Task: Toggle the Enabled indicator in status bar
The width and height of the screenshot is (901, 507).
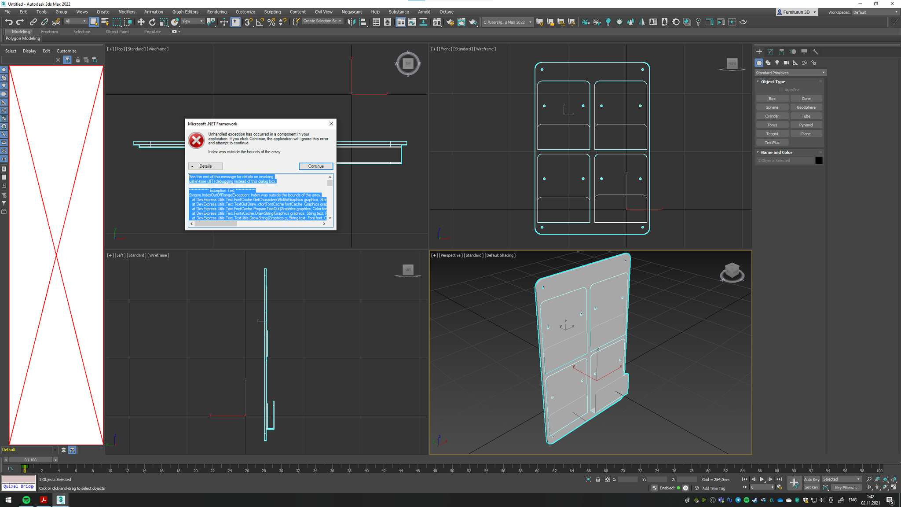Action: [x=678, y=488]
